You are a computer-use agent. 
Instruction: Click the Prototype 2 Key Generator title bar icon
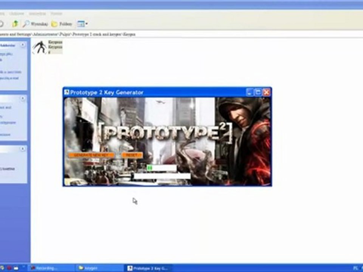pos(67,92)
